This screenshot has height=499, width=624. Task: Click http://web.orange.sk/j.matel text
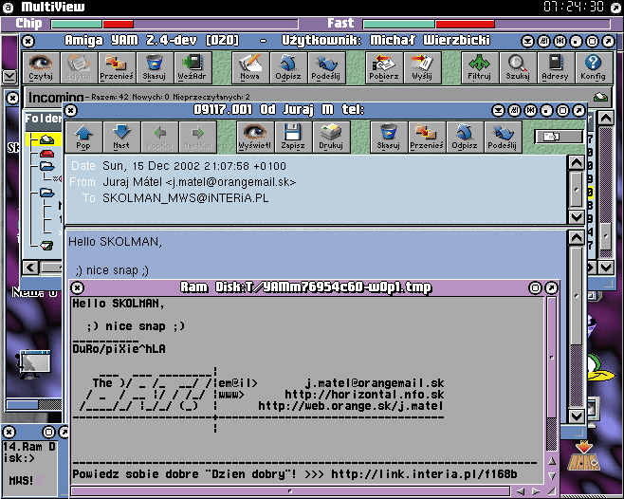tap(351, 406)
